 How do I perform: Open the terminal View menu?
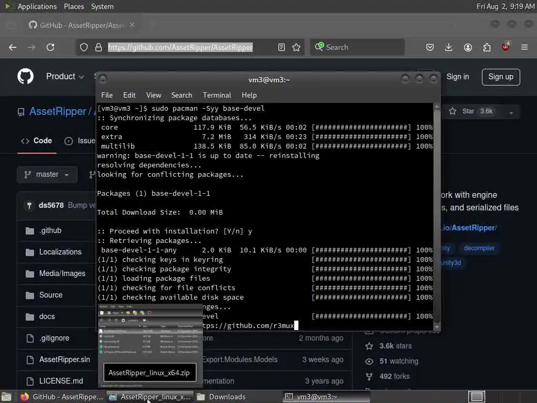[154, 96]
